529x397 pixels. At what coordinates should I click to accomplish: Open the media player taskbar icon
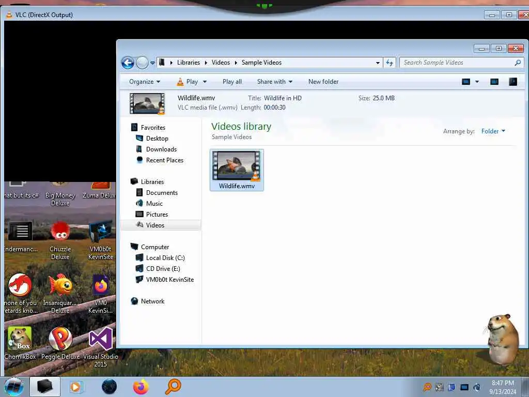coord(76,387)
